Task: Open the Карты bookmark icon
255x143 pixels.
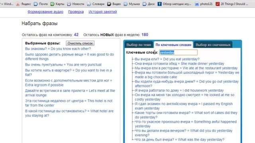Action: point(52,4)
